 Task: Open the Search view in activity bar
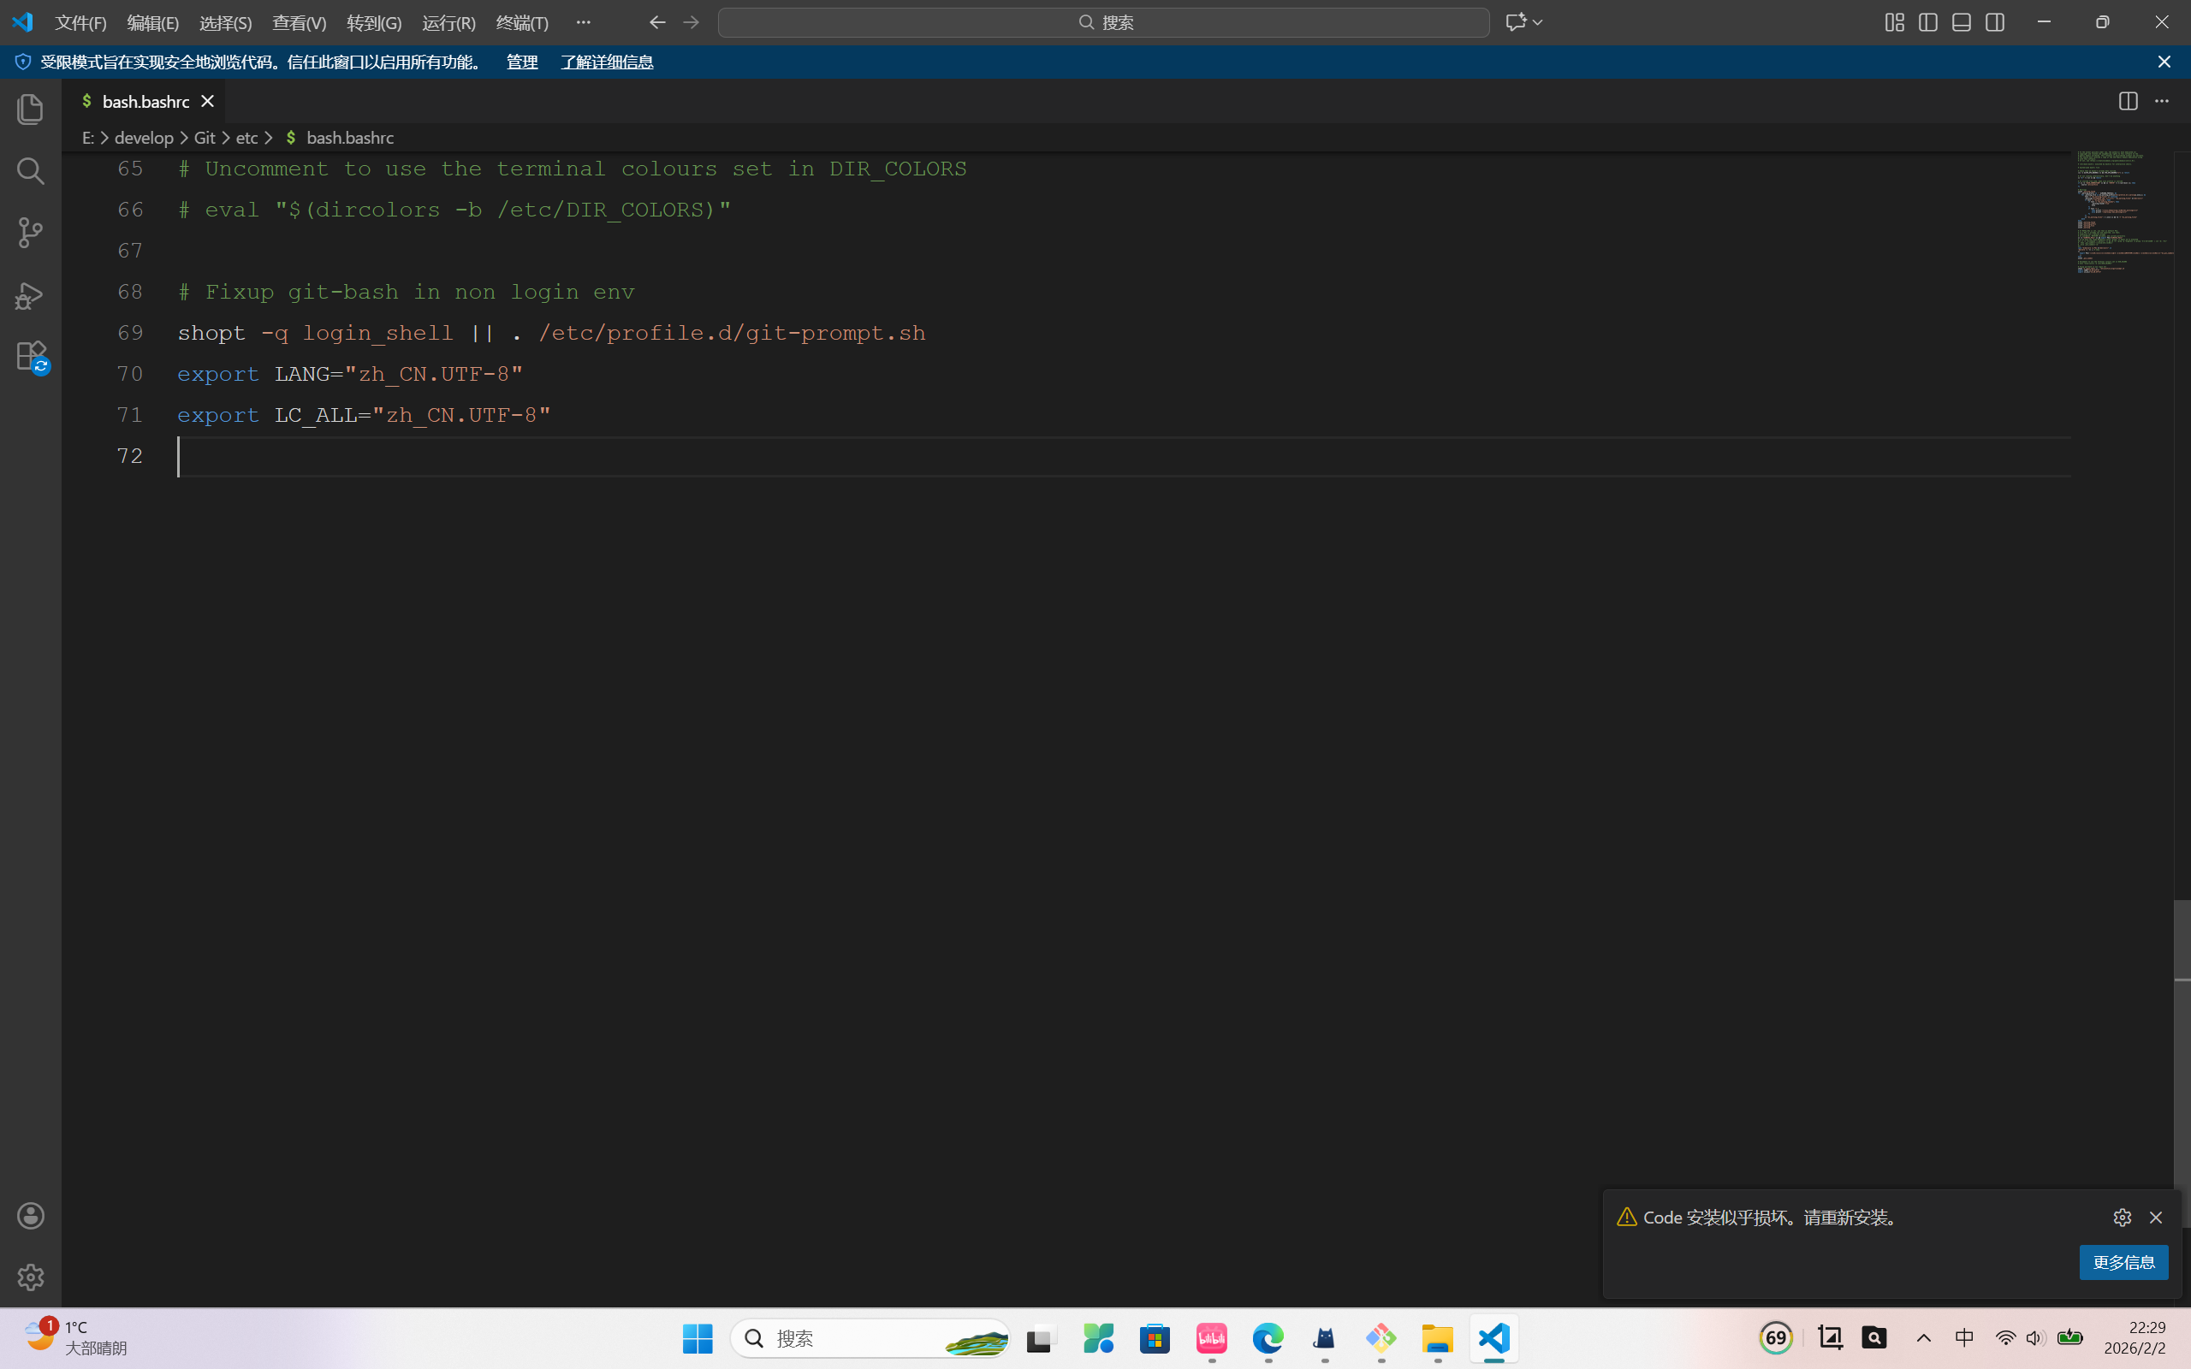30,171
